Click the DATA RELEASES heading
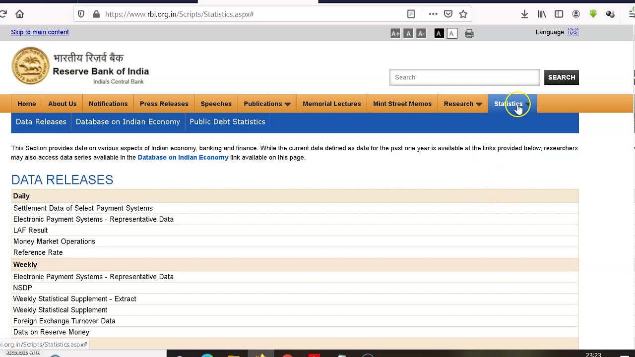This screenshot has width=635, height=357. click(62, 179)
